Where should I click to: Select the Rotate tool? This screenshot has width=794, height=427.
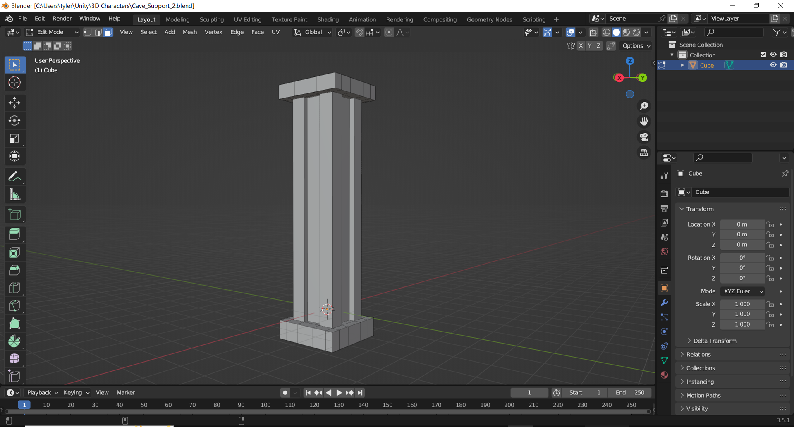[14, 121]
